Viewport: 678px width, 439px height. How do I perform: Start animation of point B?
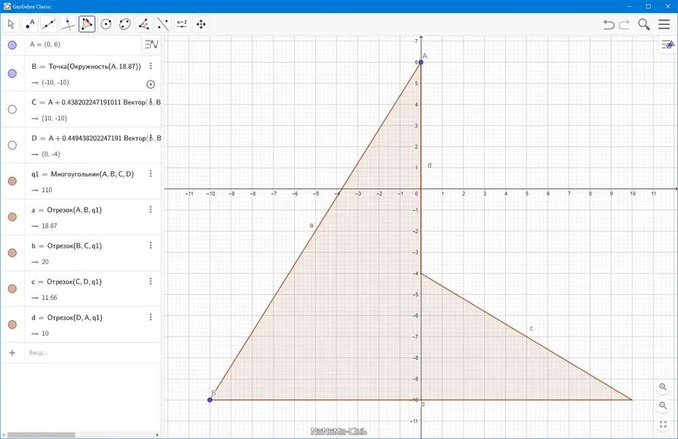151,84
